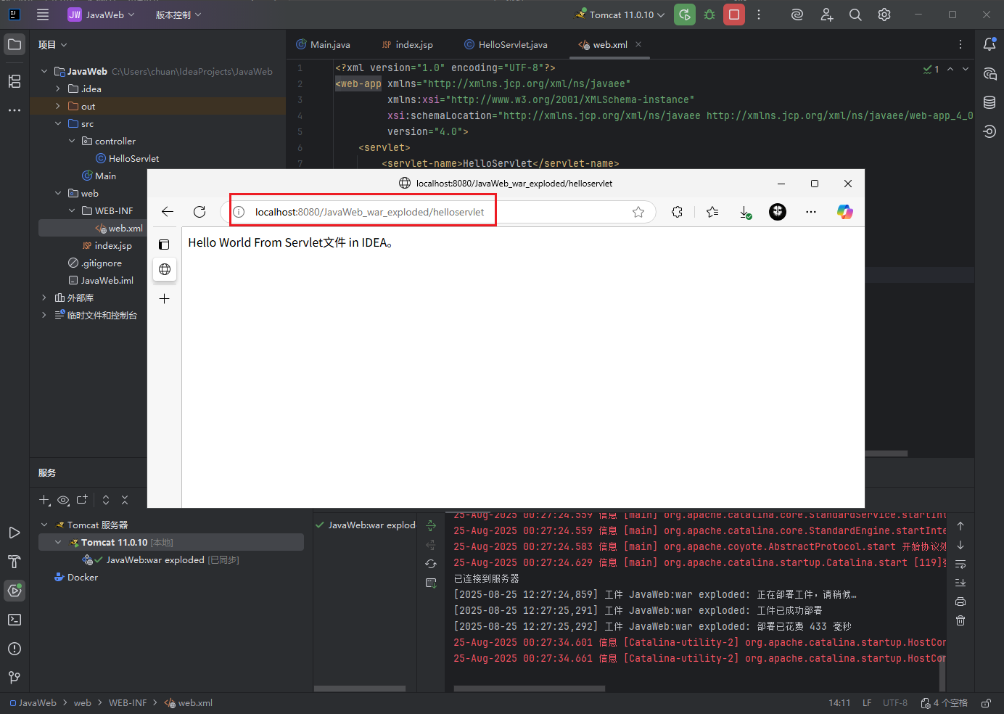Click the LF line separator widget

pos(867,703)
